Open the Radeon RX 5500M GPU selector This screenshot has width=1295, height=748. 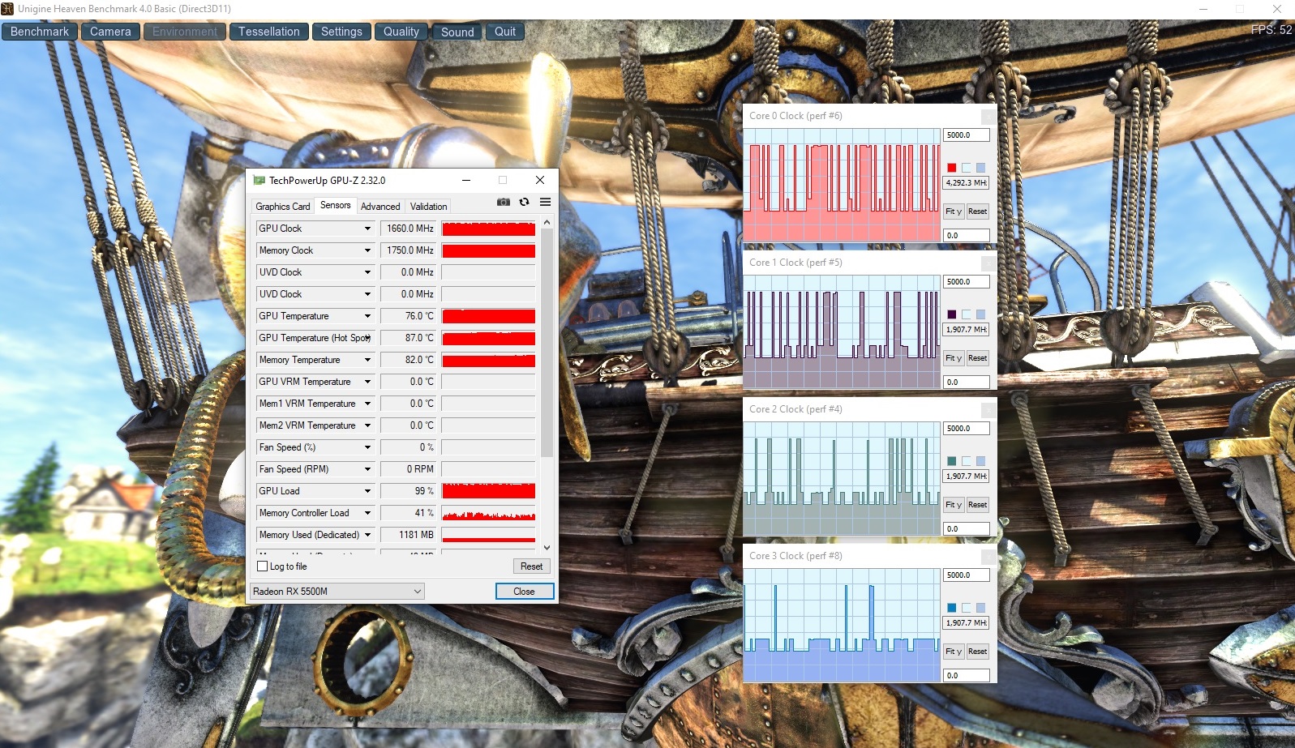[x=337, y=592]
